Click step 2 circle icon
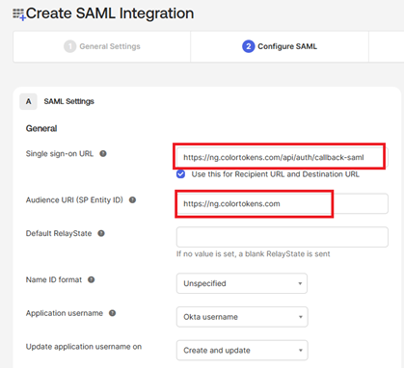 (x=248, y=46)
